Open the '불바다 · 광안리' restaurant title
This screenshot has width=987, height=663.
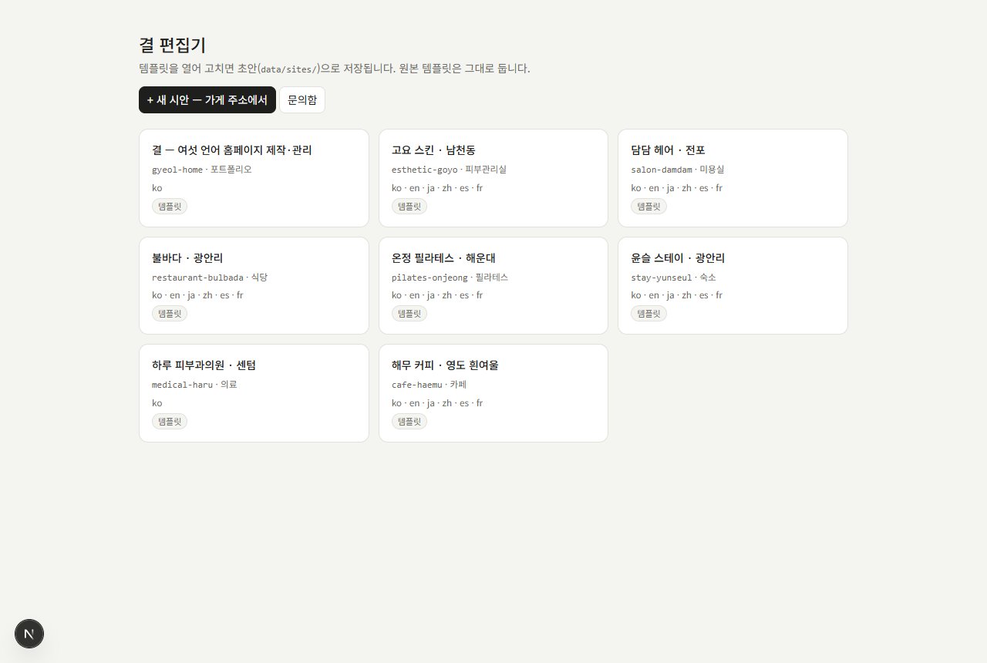coord(187,258)
